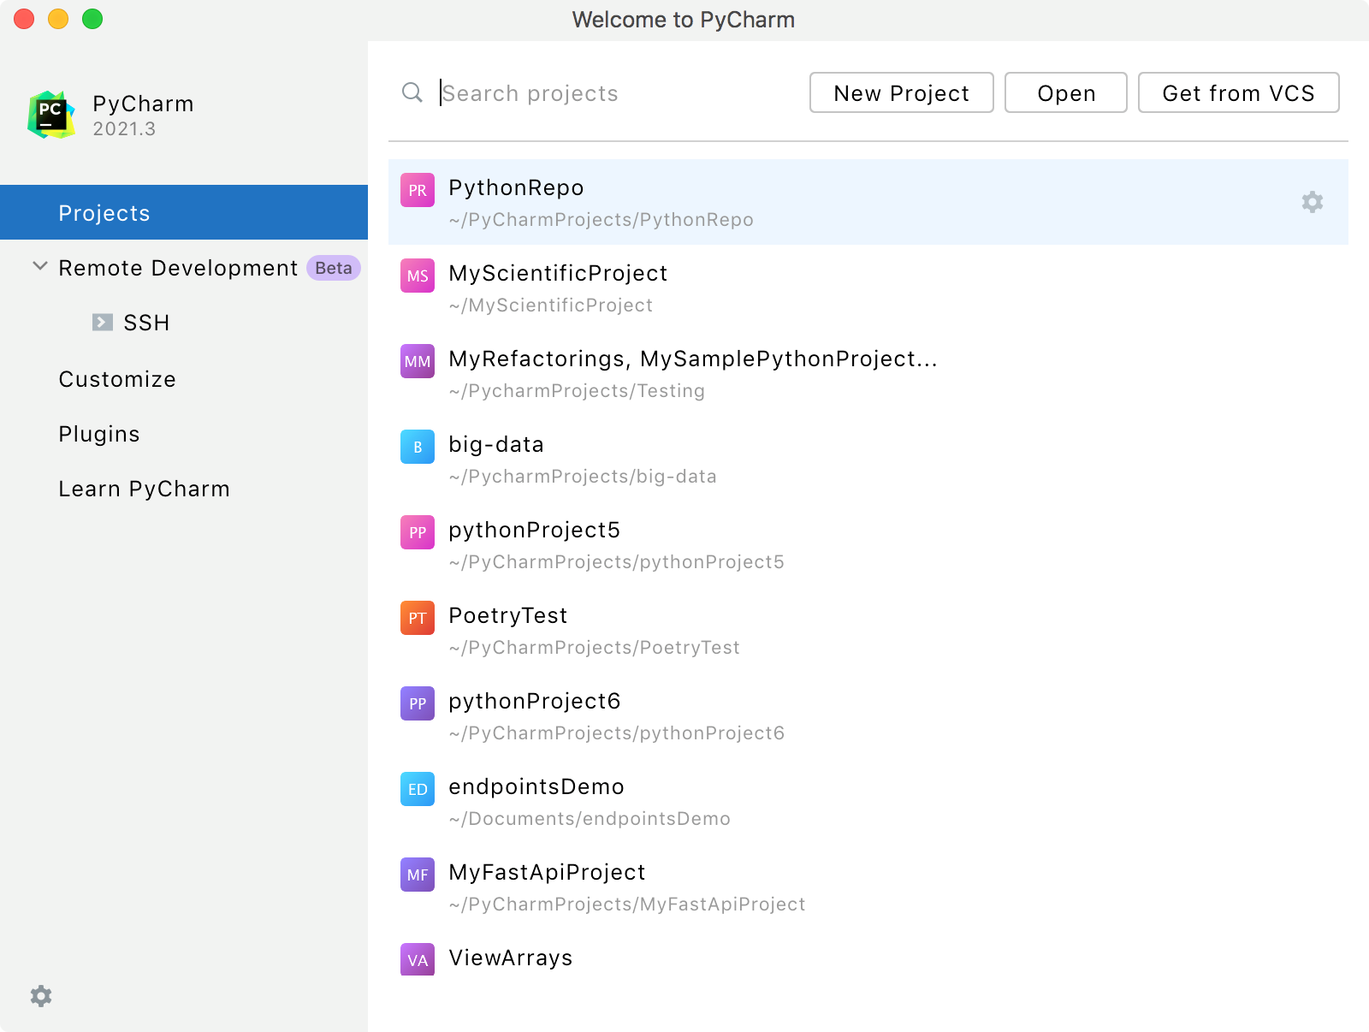Click the orange PT PoetryTest icon
This screenshot has width=1369, height=1032.
click(418, 618)
